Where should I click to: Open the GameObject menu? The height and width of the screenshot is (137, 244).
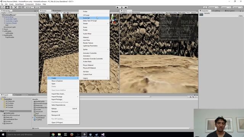(19, 4)
